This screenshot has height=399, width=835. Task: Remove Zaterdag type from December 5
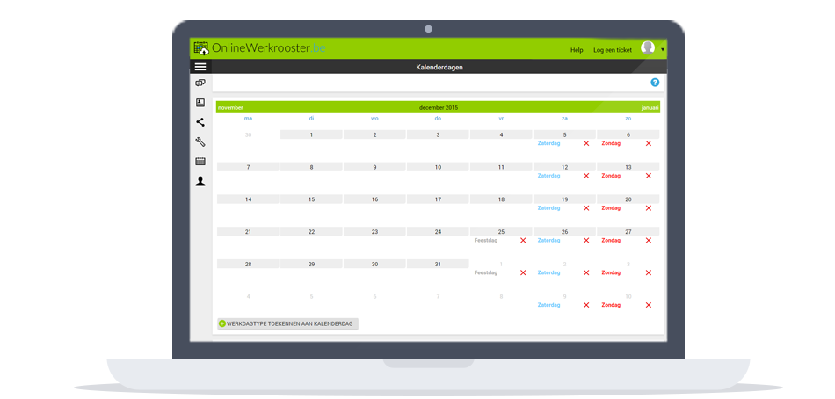586,143
